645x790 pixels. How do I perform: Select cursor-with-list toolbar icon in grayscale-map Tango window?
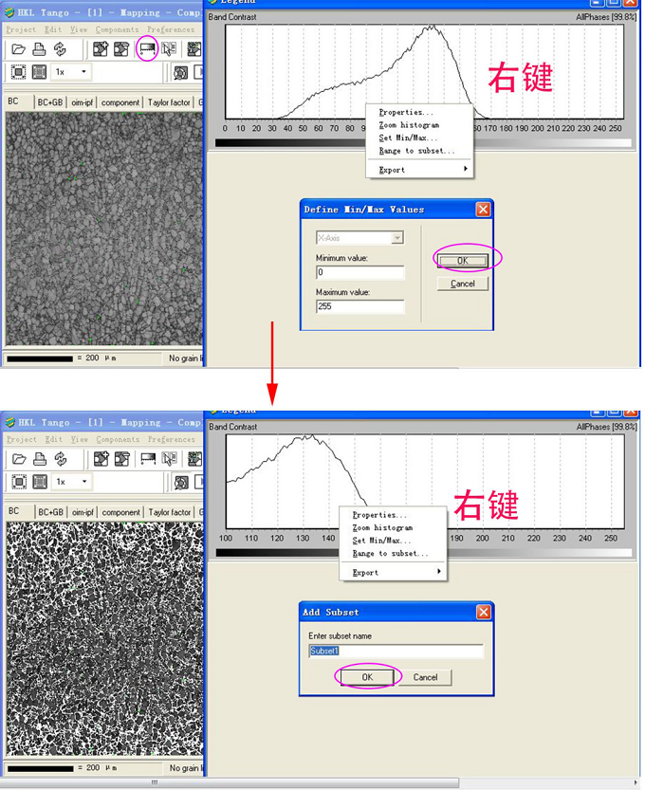tap(169, 49)
